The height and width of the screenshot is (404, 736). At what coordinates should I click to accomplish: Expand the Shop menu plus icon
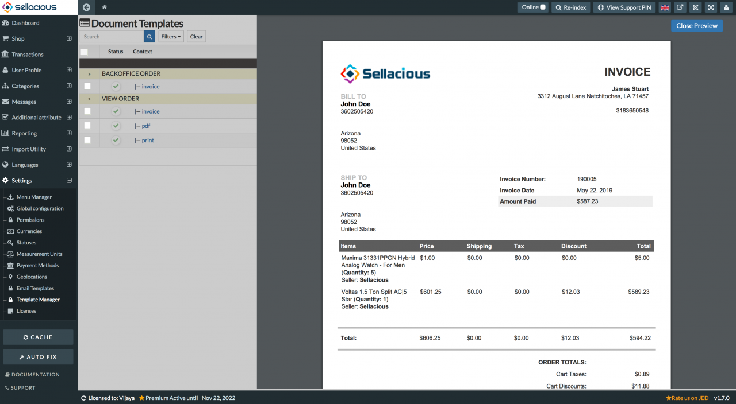(69, 38)
